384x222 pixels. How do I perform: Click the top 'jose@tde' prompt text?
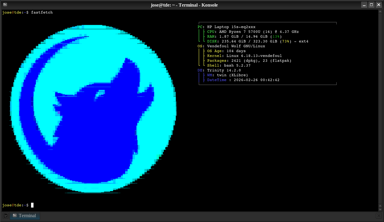coord(12,12)
